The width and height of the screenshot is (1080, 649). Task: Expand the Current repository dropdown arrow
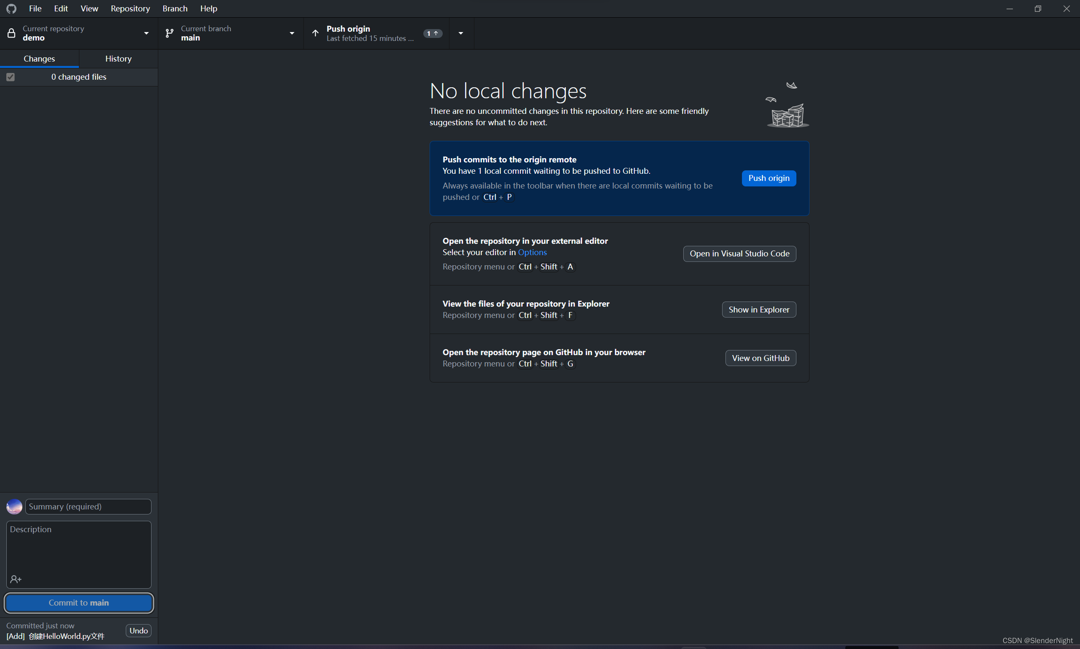pos(146,33)
